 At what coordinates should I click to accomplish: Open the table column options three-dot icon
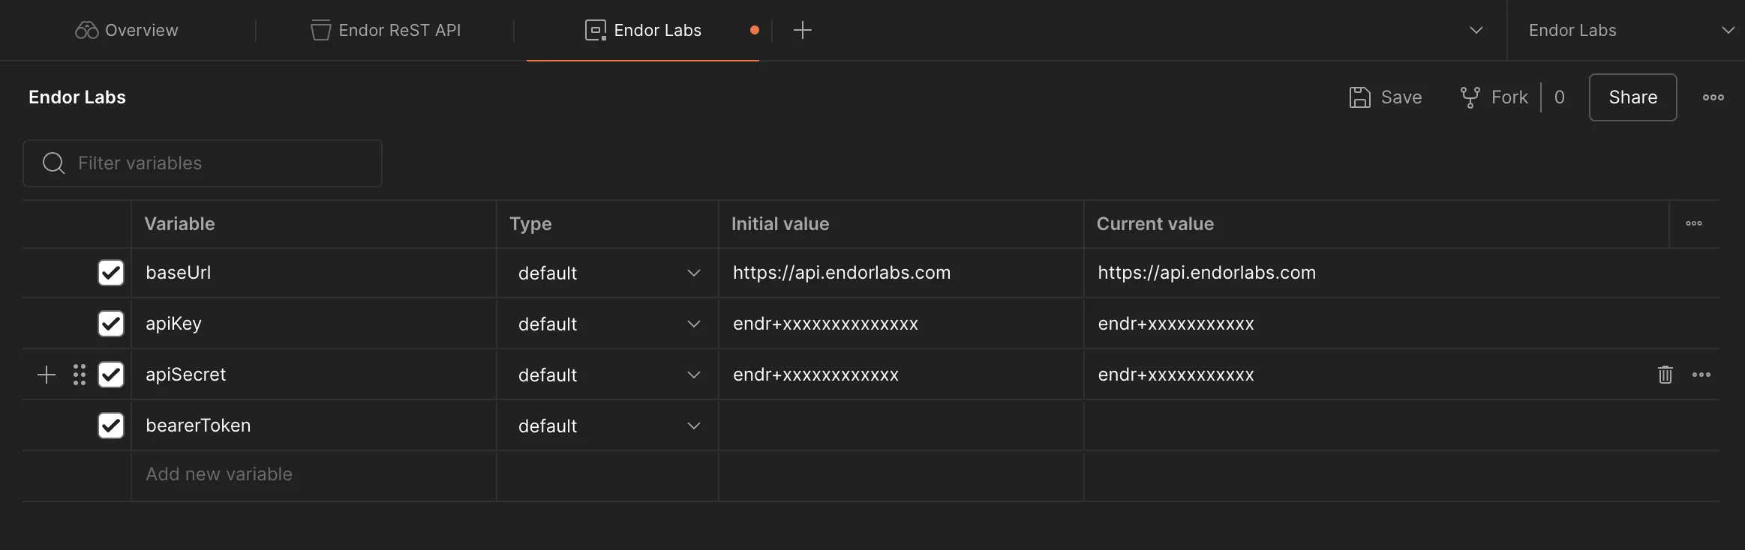(1694, 223)
